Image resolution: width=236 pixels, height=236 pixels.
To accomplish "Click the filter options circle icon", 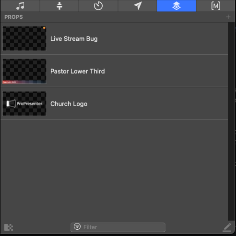I will (x=77, y=226).
